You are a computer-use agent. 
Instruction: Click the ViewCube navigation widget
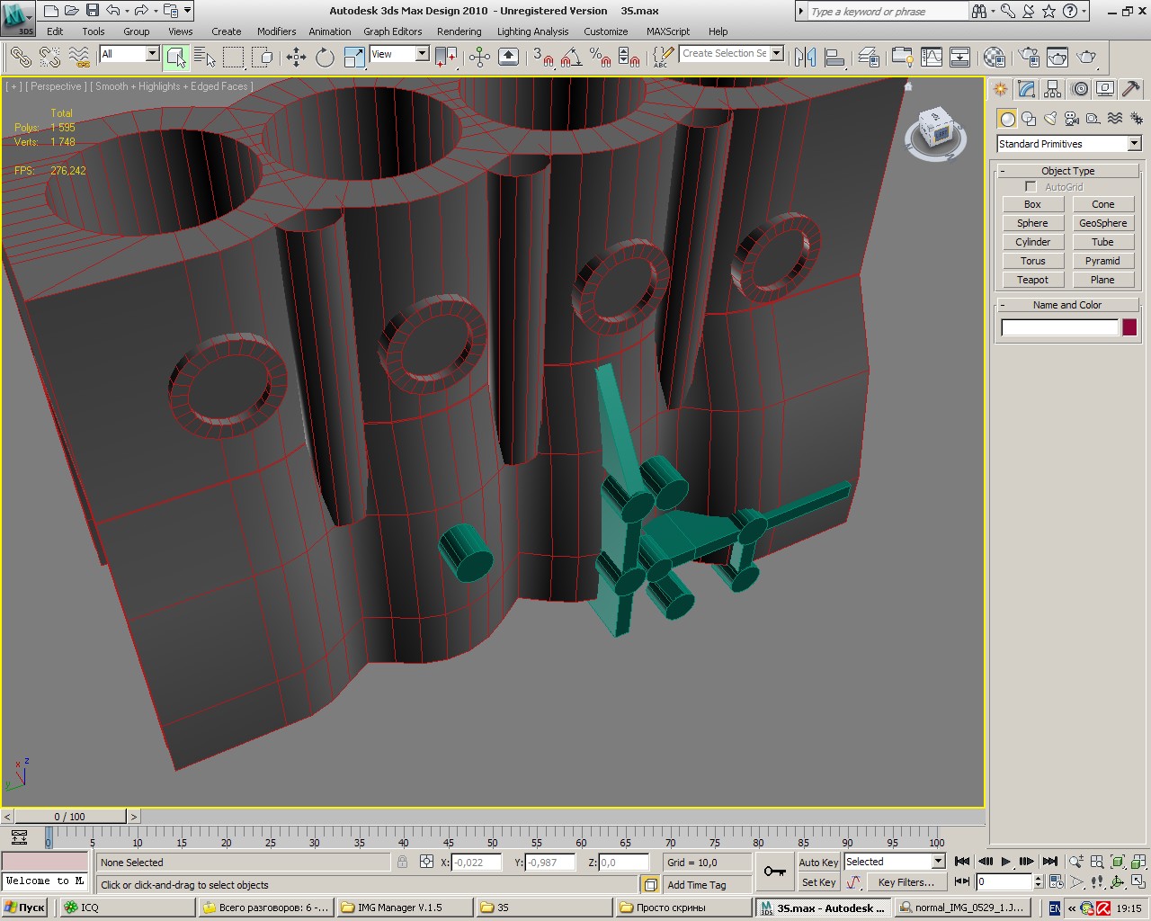935,133
